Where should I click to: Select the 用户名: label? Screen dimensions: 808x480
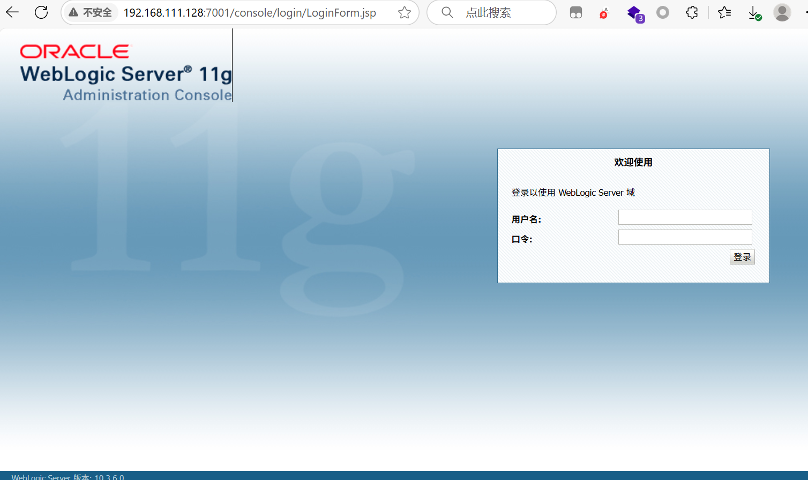coord(526,219)
